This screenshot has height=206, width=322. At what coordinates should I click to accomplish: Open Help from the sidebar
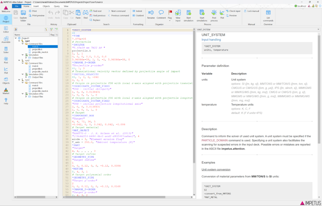click(6, 101)
